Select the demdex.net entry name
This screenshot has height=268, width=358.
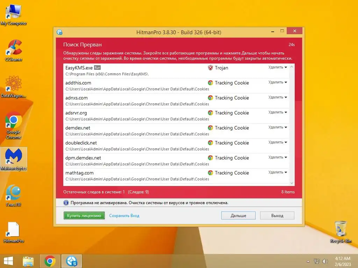tap(78, 128)
